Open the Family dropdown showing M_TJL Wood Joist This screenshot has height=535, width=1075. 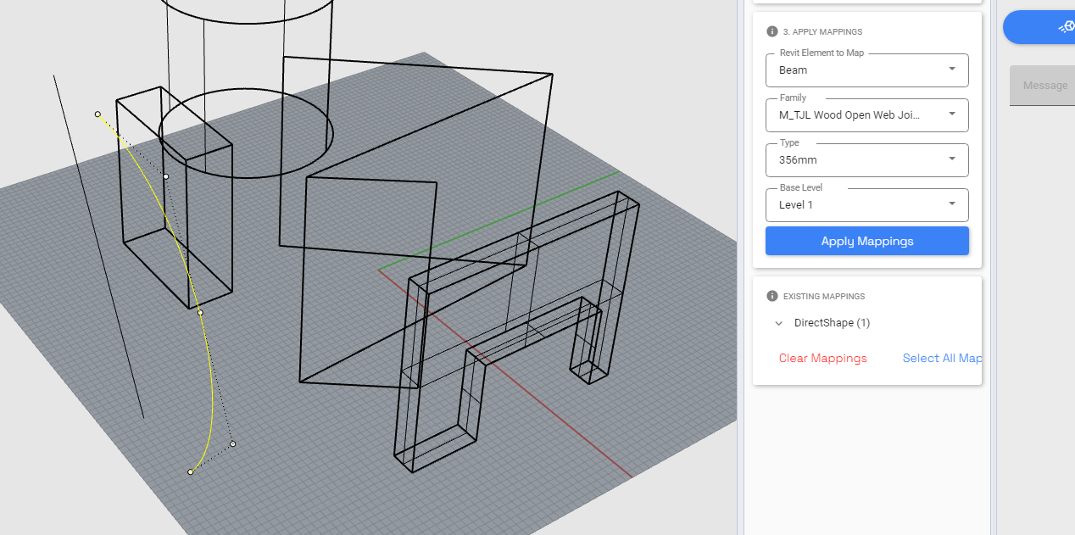click(866, 115)
